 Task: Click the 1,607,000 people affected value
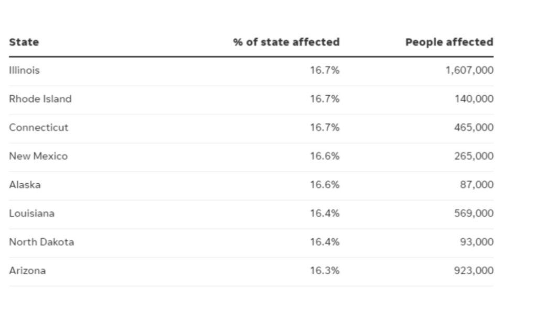pyautogui.click(x=469, y=70)
